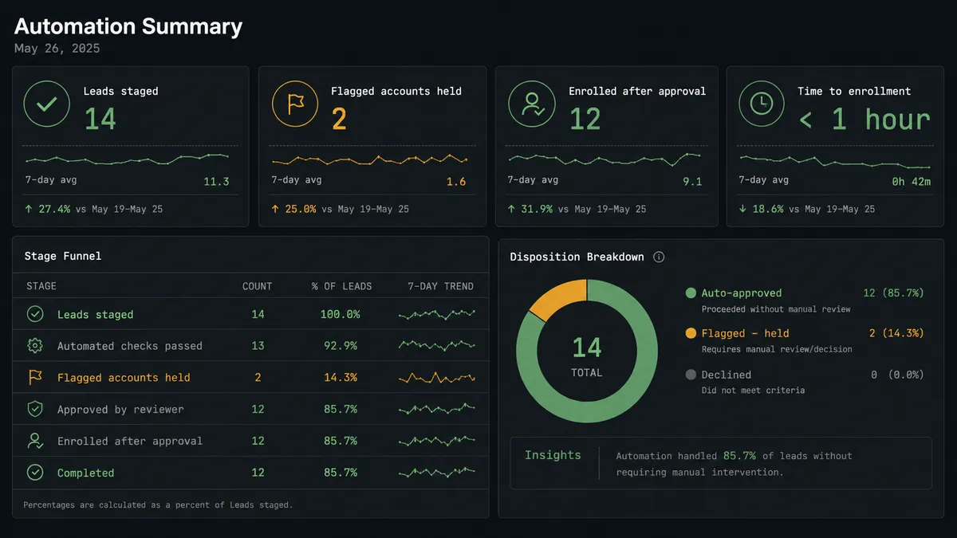Screen dimensions: 957x538
Task: Click the Insights label
Action: [x=553, y=455]
